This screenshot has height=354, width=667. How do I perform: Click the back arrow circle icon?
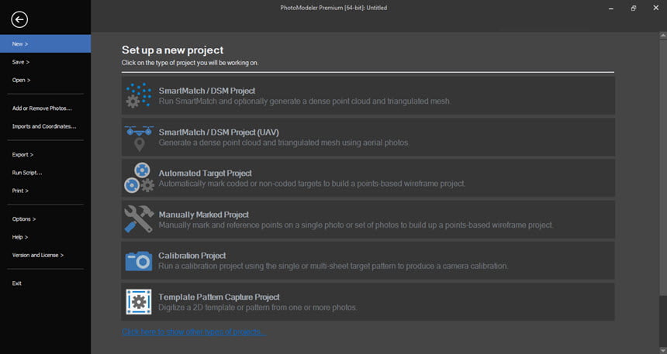[19, 19]
